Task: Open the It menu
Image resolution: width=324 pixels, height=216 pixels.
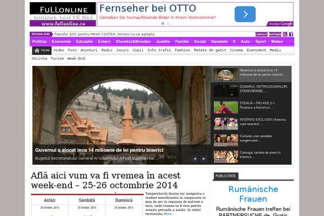Action: 234,42
